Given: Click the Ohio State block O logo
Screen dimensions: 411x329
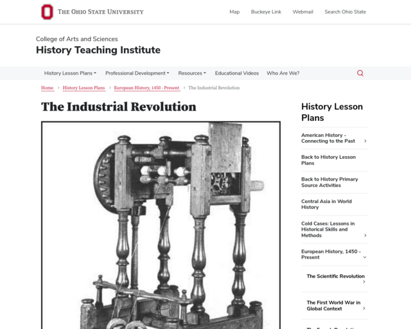Looking at the screenshot, I should pos(47,12).
